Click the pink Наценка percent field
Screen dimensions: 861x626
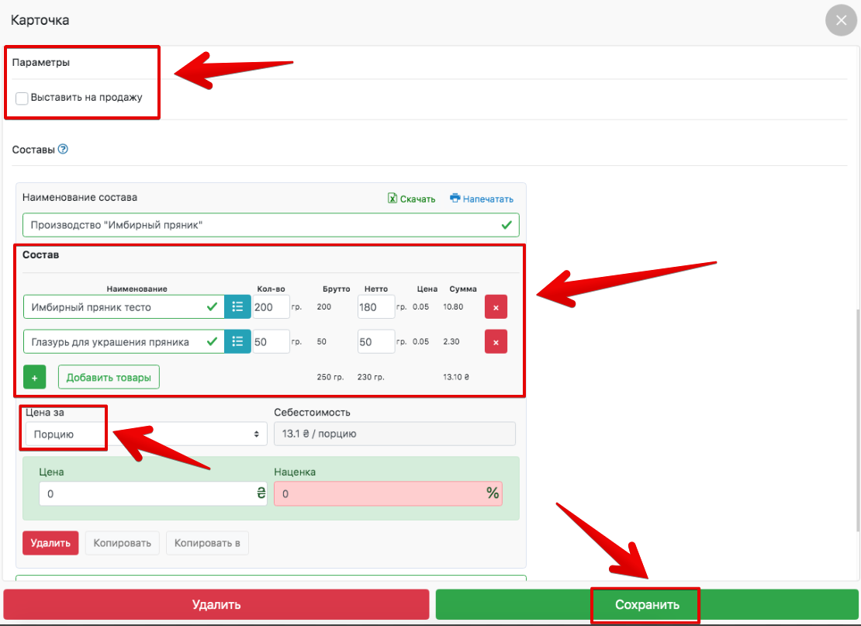click(380, 493)
